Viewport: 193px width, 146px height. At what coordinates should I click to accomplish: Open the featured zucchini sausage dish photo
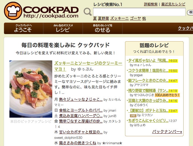click(x=31, y=89)
